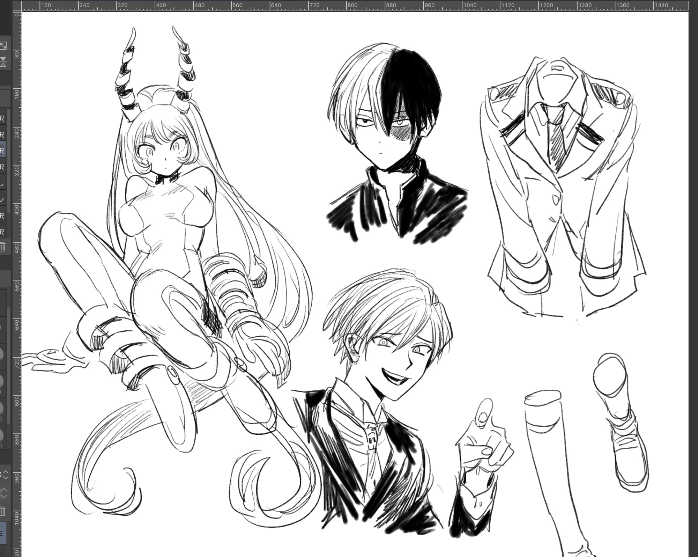
Task: Increase value with the upper stepper's up arrow
Action: (6, 472)
